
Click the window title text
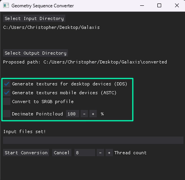(43, 6)
